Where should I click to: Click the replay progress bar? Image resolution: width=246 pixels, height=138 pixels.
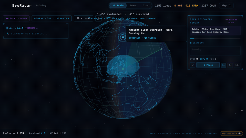(x=215, y=38)
